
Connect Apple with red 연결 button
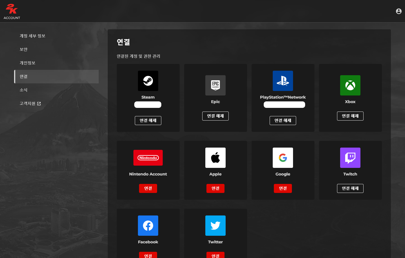pos(215,188)
